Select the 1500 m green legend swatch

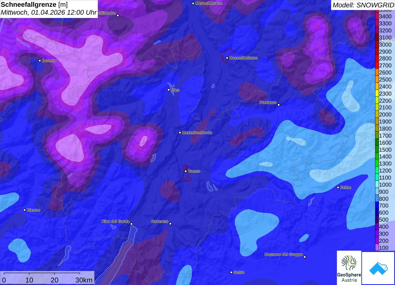coord(377,150)
